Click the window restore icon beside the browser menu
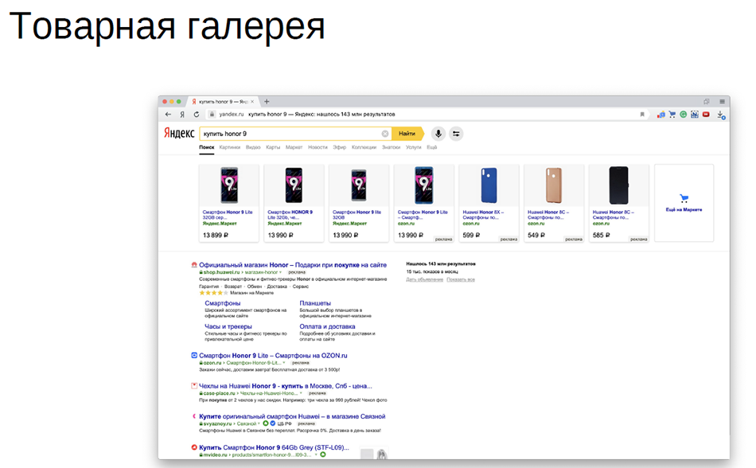This screenshot has width=756, height=468. pyautogui.click(x=707, y=101)
